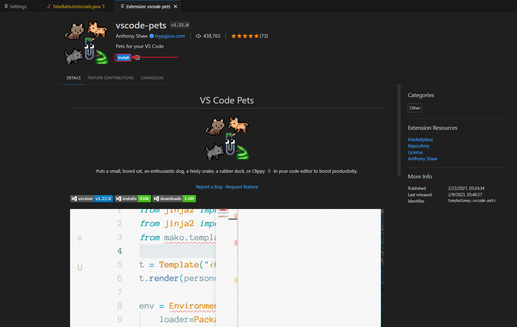This screenshot has height=327, width=517.
Task: Switch to TabellaNutrizionale.java tab
Action: (78, 6)
